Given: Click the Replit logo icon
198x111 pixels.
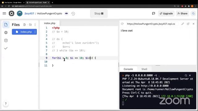Looking at the screenshot, I should pos(11,14).
